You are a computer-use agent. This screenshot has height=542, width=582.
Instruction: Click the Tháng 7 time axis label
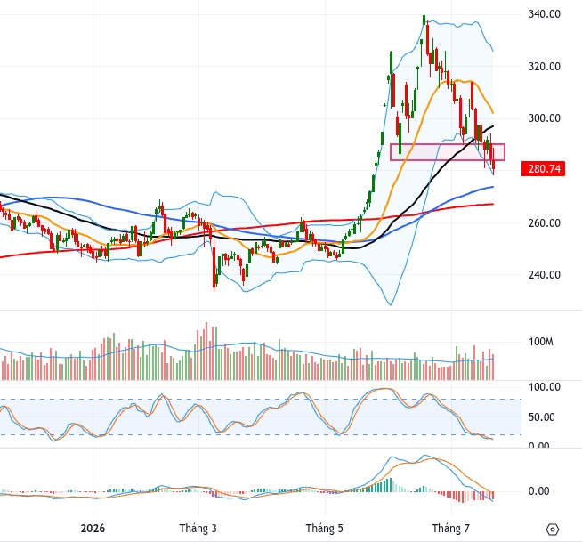click(450, 529)
